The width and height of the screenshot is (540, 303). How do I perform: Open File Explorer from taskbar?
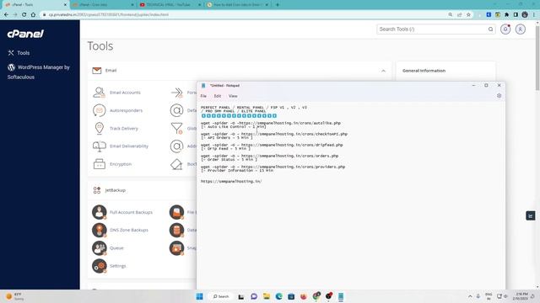click(x=267, y=296)
